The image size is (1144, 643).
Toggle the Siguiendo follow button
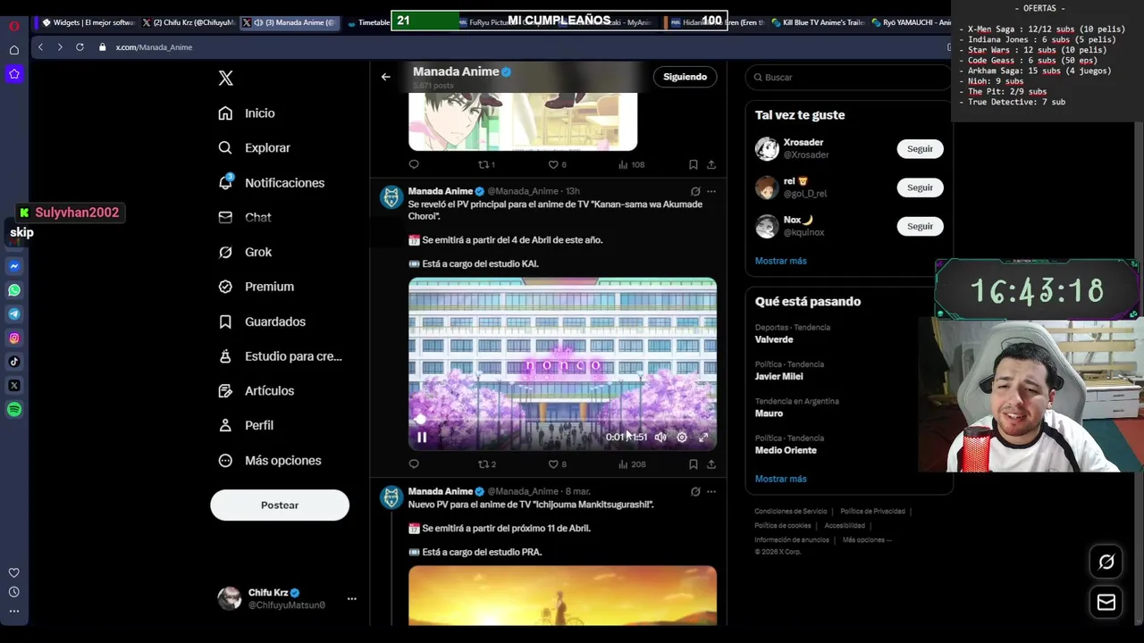pyautogui.click(x=685, y=77)
